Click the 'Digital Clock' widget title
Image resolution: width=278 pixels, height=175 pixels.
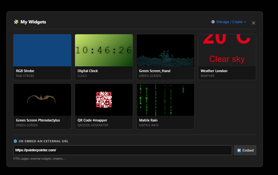(x=88, y=71)
